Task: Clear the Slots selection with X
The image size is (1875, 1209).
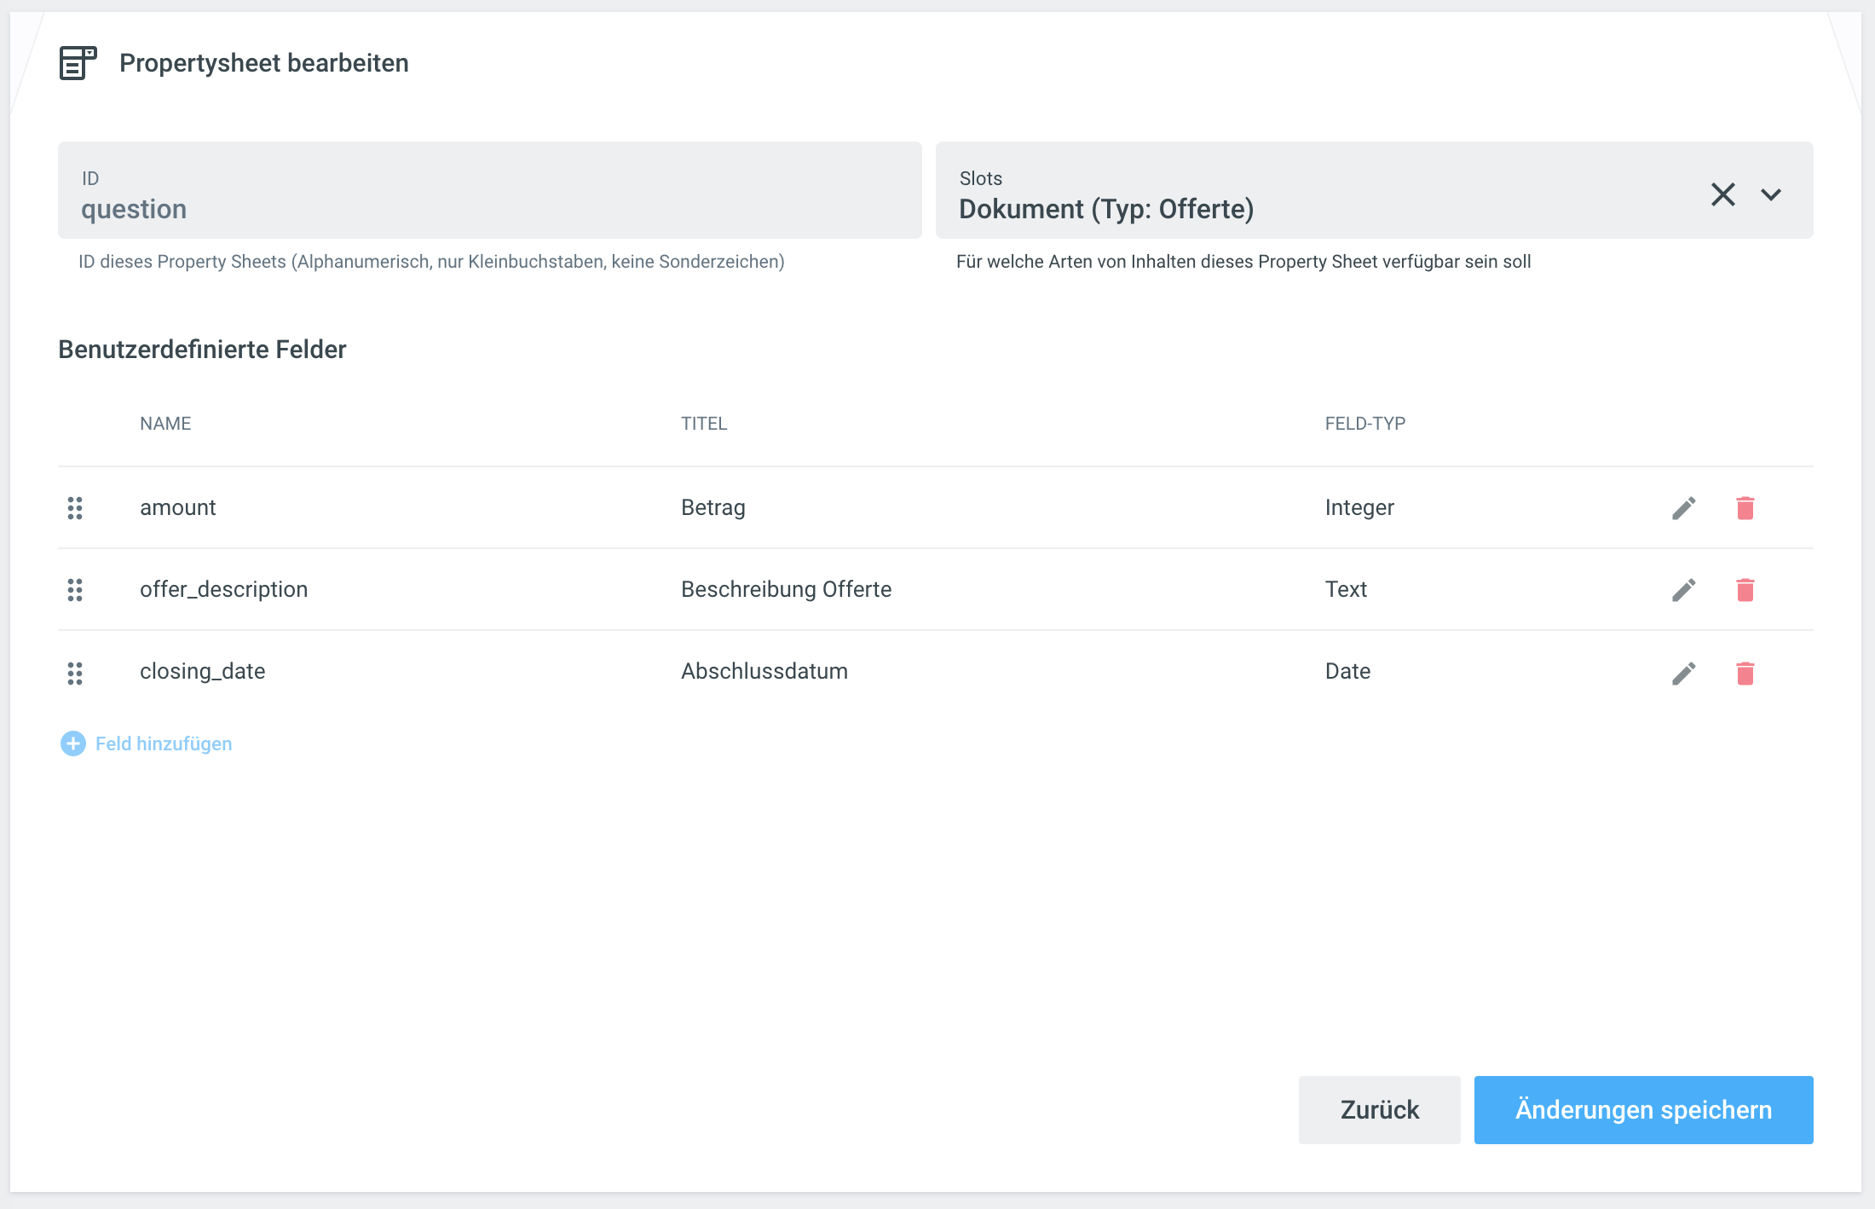Action: coord(1722,194)
